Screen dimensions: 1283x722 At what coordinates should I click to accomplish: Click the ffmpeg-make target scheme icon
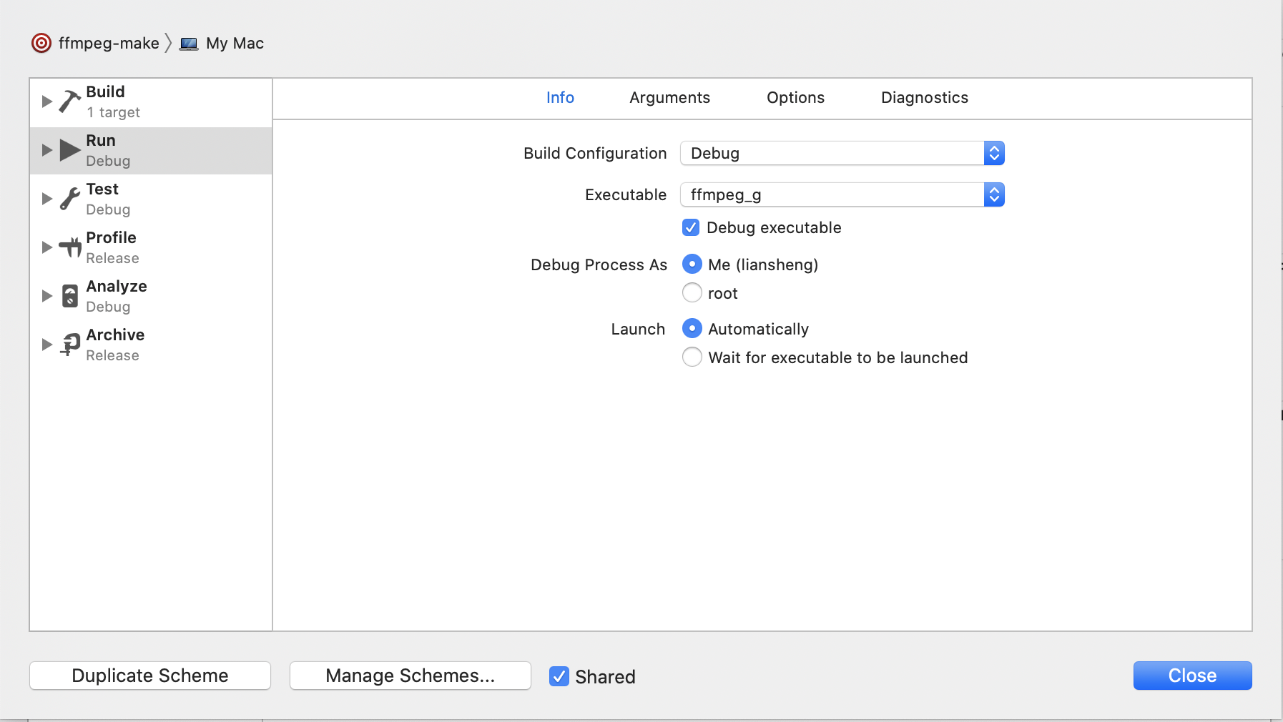pyautogui.click(x=41, y=44)
